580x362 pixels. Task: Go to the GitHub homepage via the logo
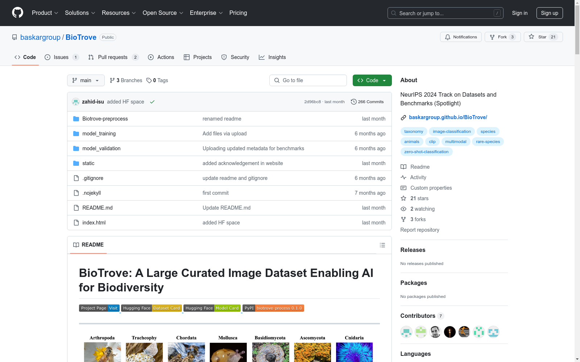pos(17,13)
